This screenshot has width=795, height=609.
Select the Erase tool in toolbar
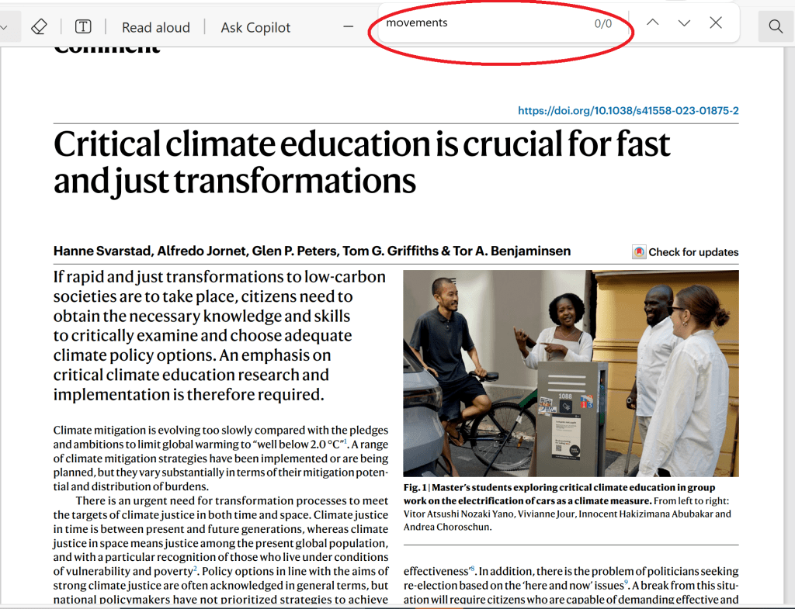click(x=39, y=27)
